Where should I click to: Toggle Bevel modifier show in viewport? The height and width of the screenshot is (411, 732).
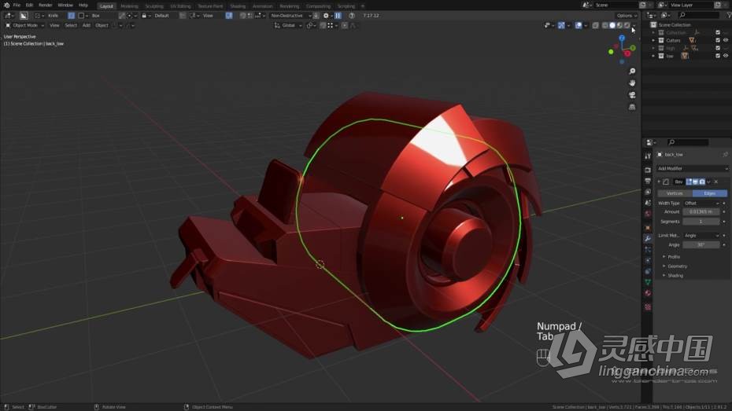(696, 182)
